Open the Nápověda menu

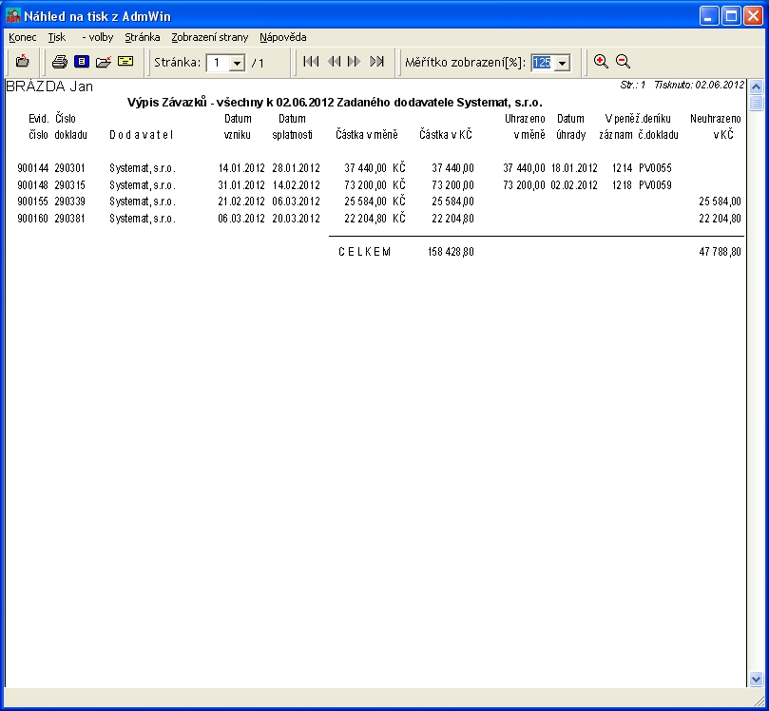click(x=283, y=37)
